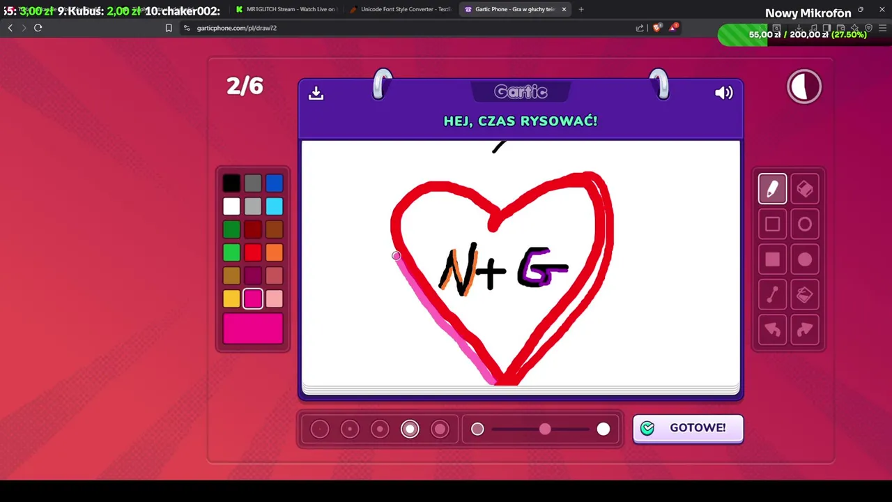Click the address bar URL garticphone.com/pl/draw?2
The image size is (892, 502).
tap(237, 28)
